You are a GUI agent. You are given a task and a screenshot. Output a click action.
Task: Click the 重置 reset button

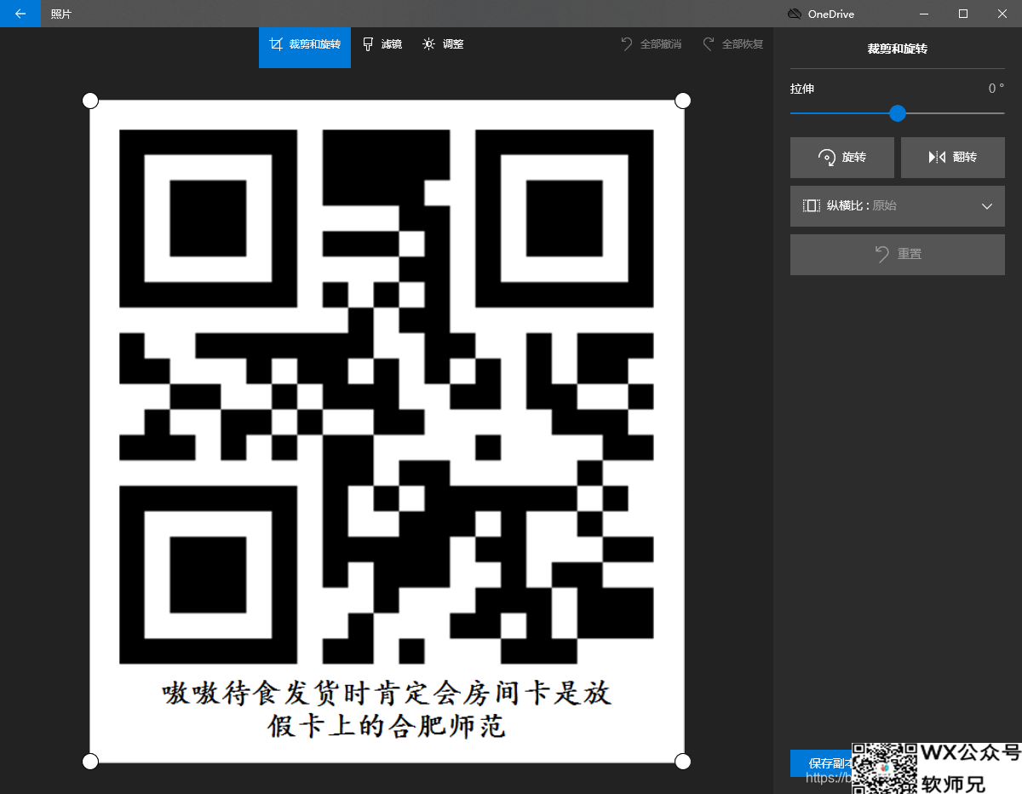click(898, 254)
